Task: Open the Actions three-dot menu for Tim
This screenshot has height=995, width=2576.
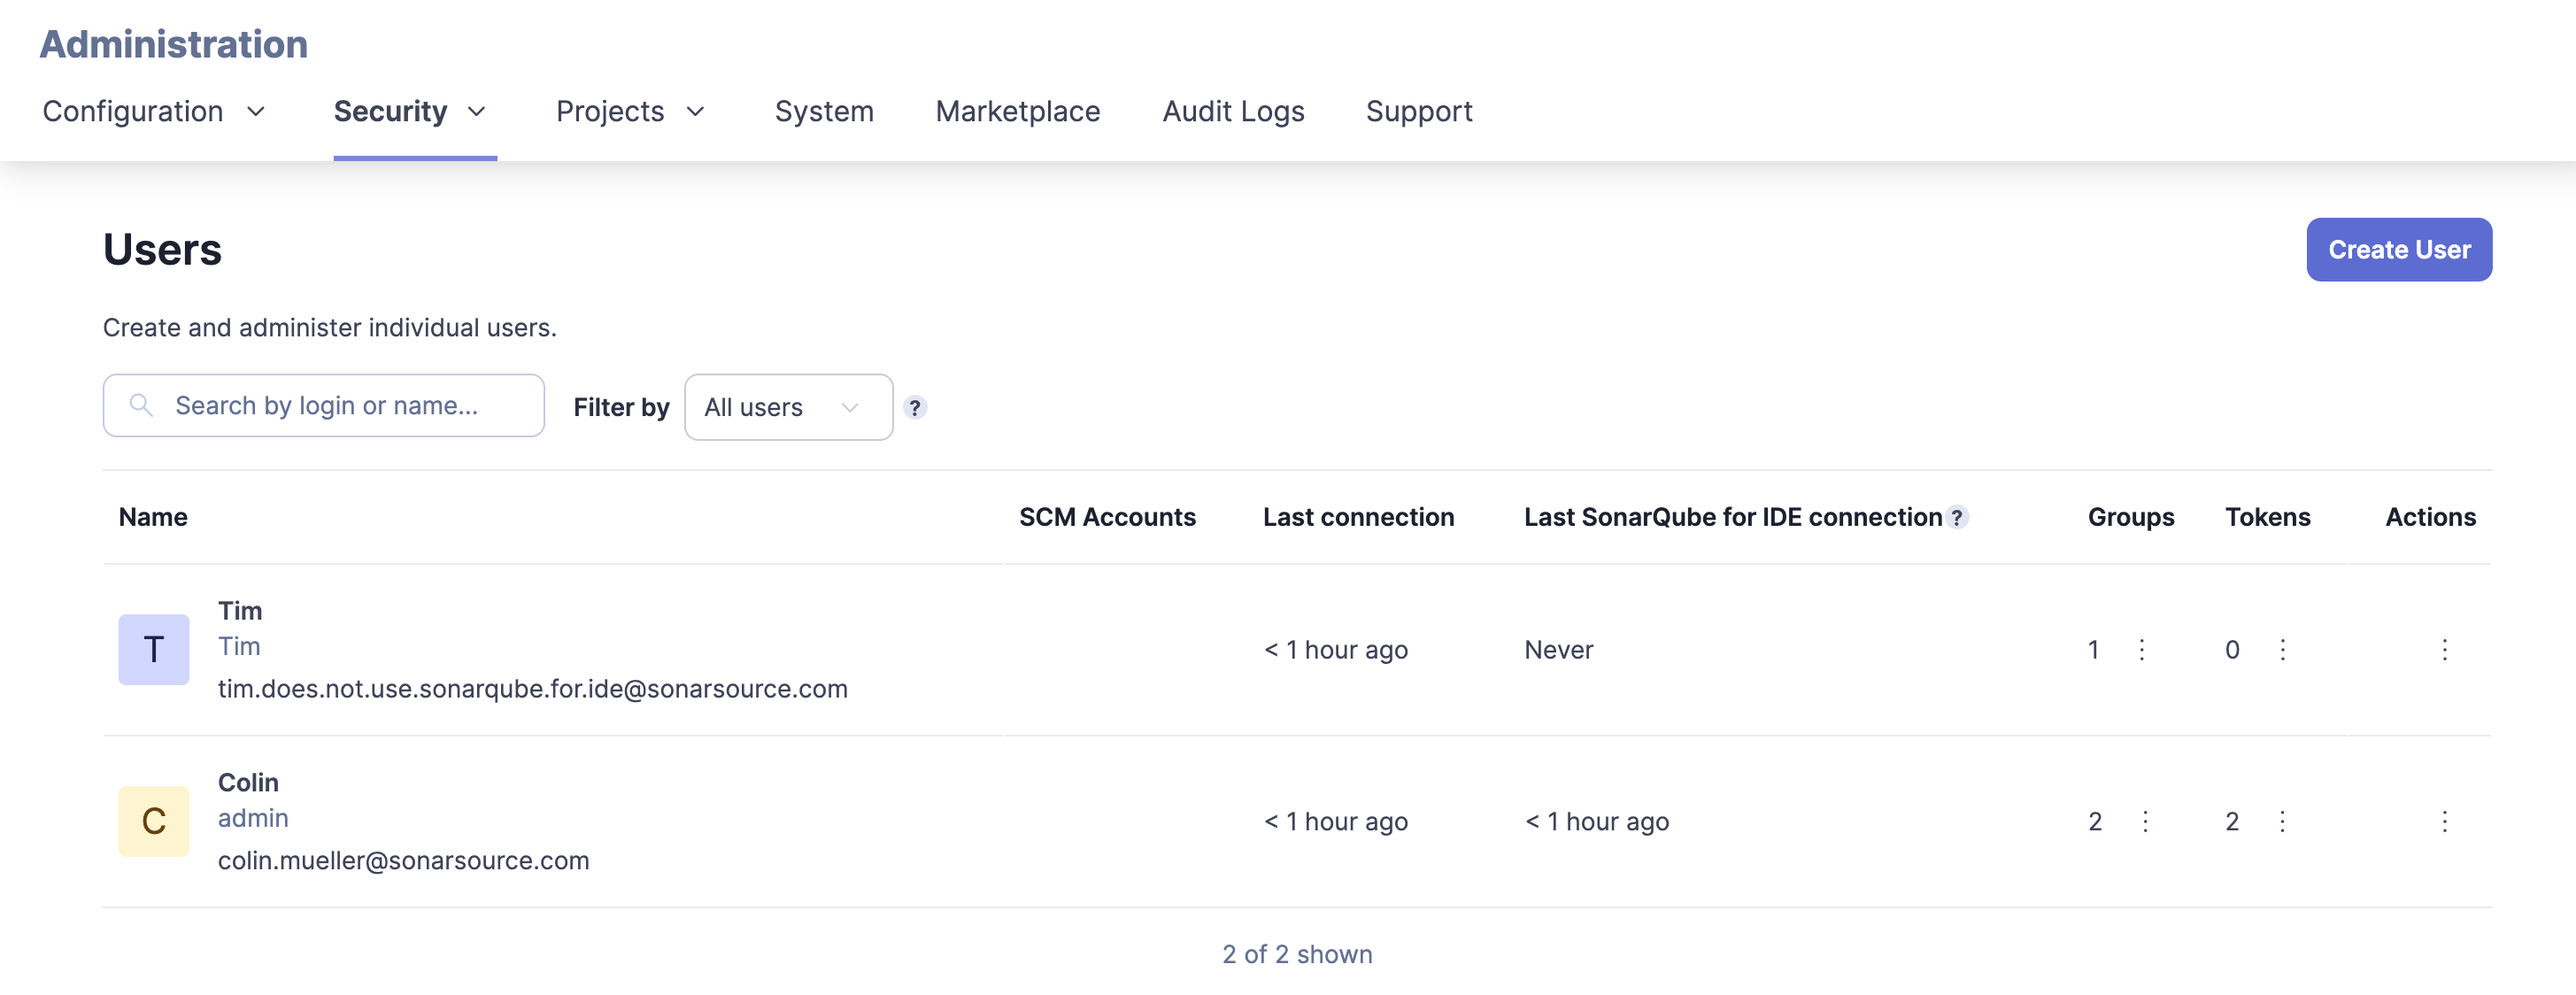Action: (x=2445, y=650)
